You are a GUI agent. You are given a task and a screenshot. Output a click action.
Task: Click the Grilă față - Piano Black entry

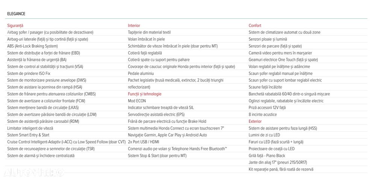click(267, 156)
